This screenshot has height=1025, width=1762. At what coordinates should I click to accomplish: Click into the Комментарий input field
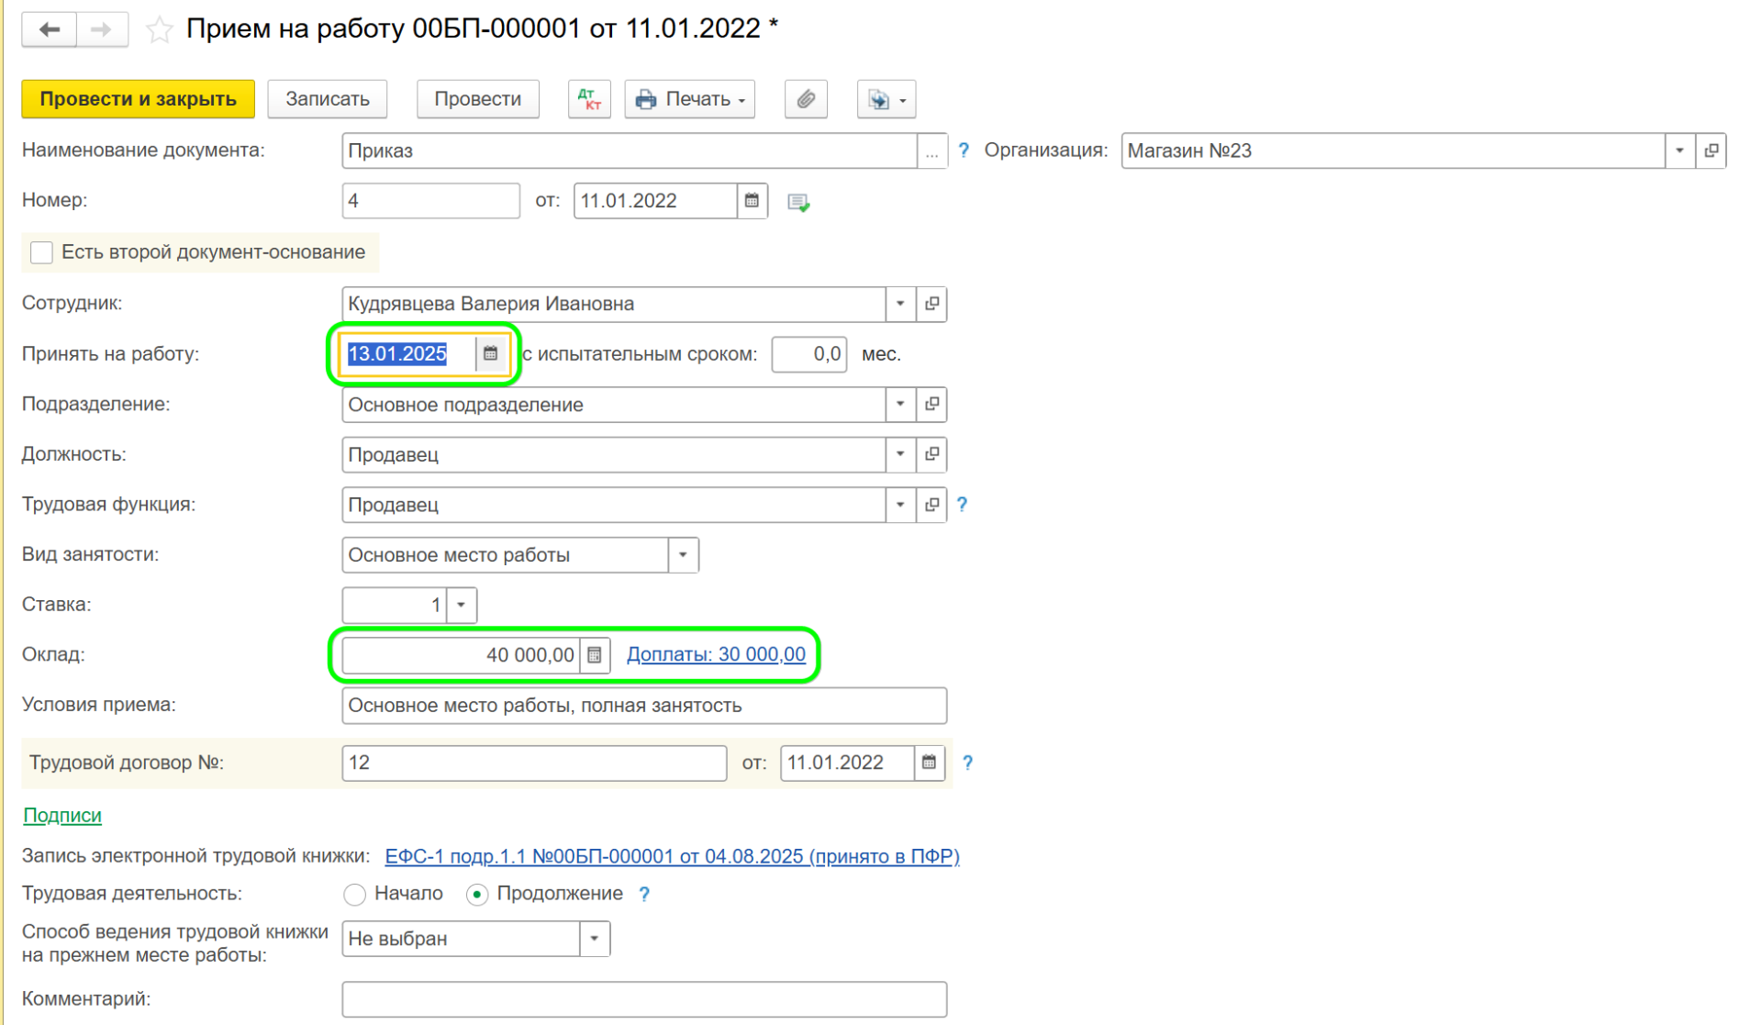[x=643, y=998]
